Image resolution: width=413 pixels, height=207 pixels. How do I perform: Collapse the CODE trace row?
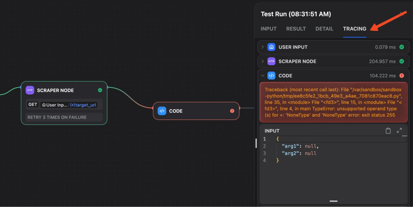pos(263,76)
